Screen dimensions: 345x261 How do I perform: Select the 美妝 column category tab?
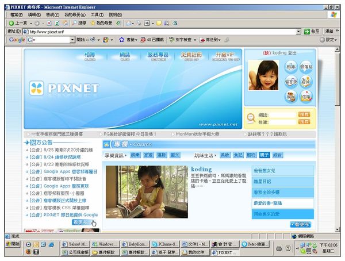pos(225,155)
